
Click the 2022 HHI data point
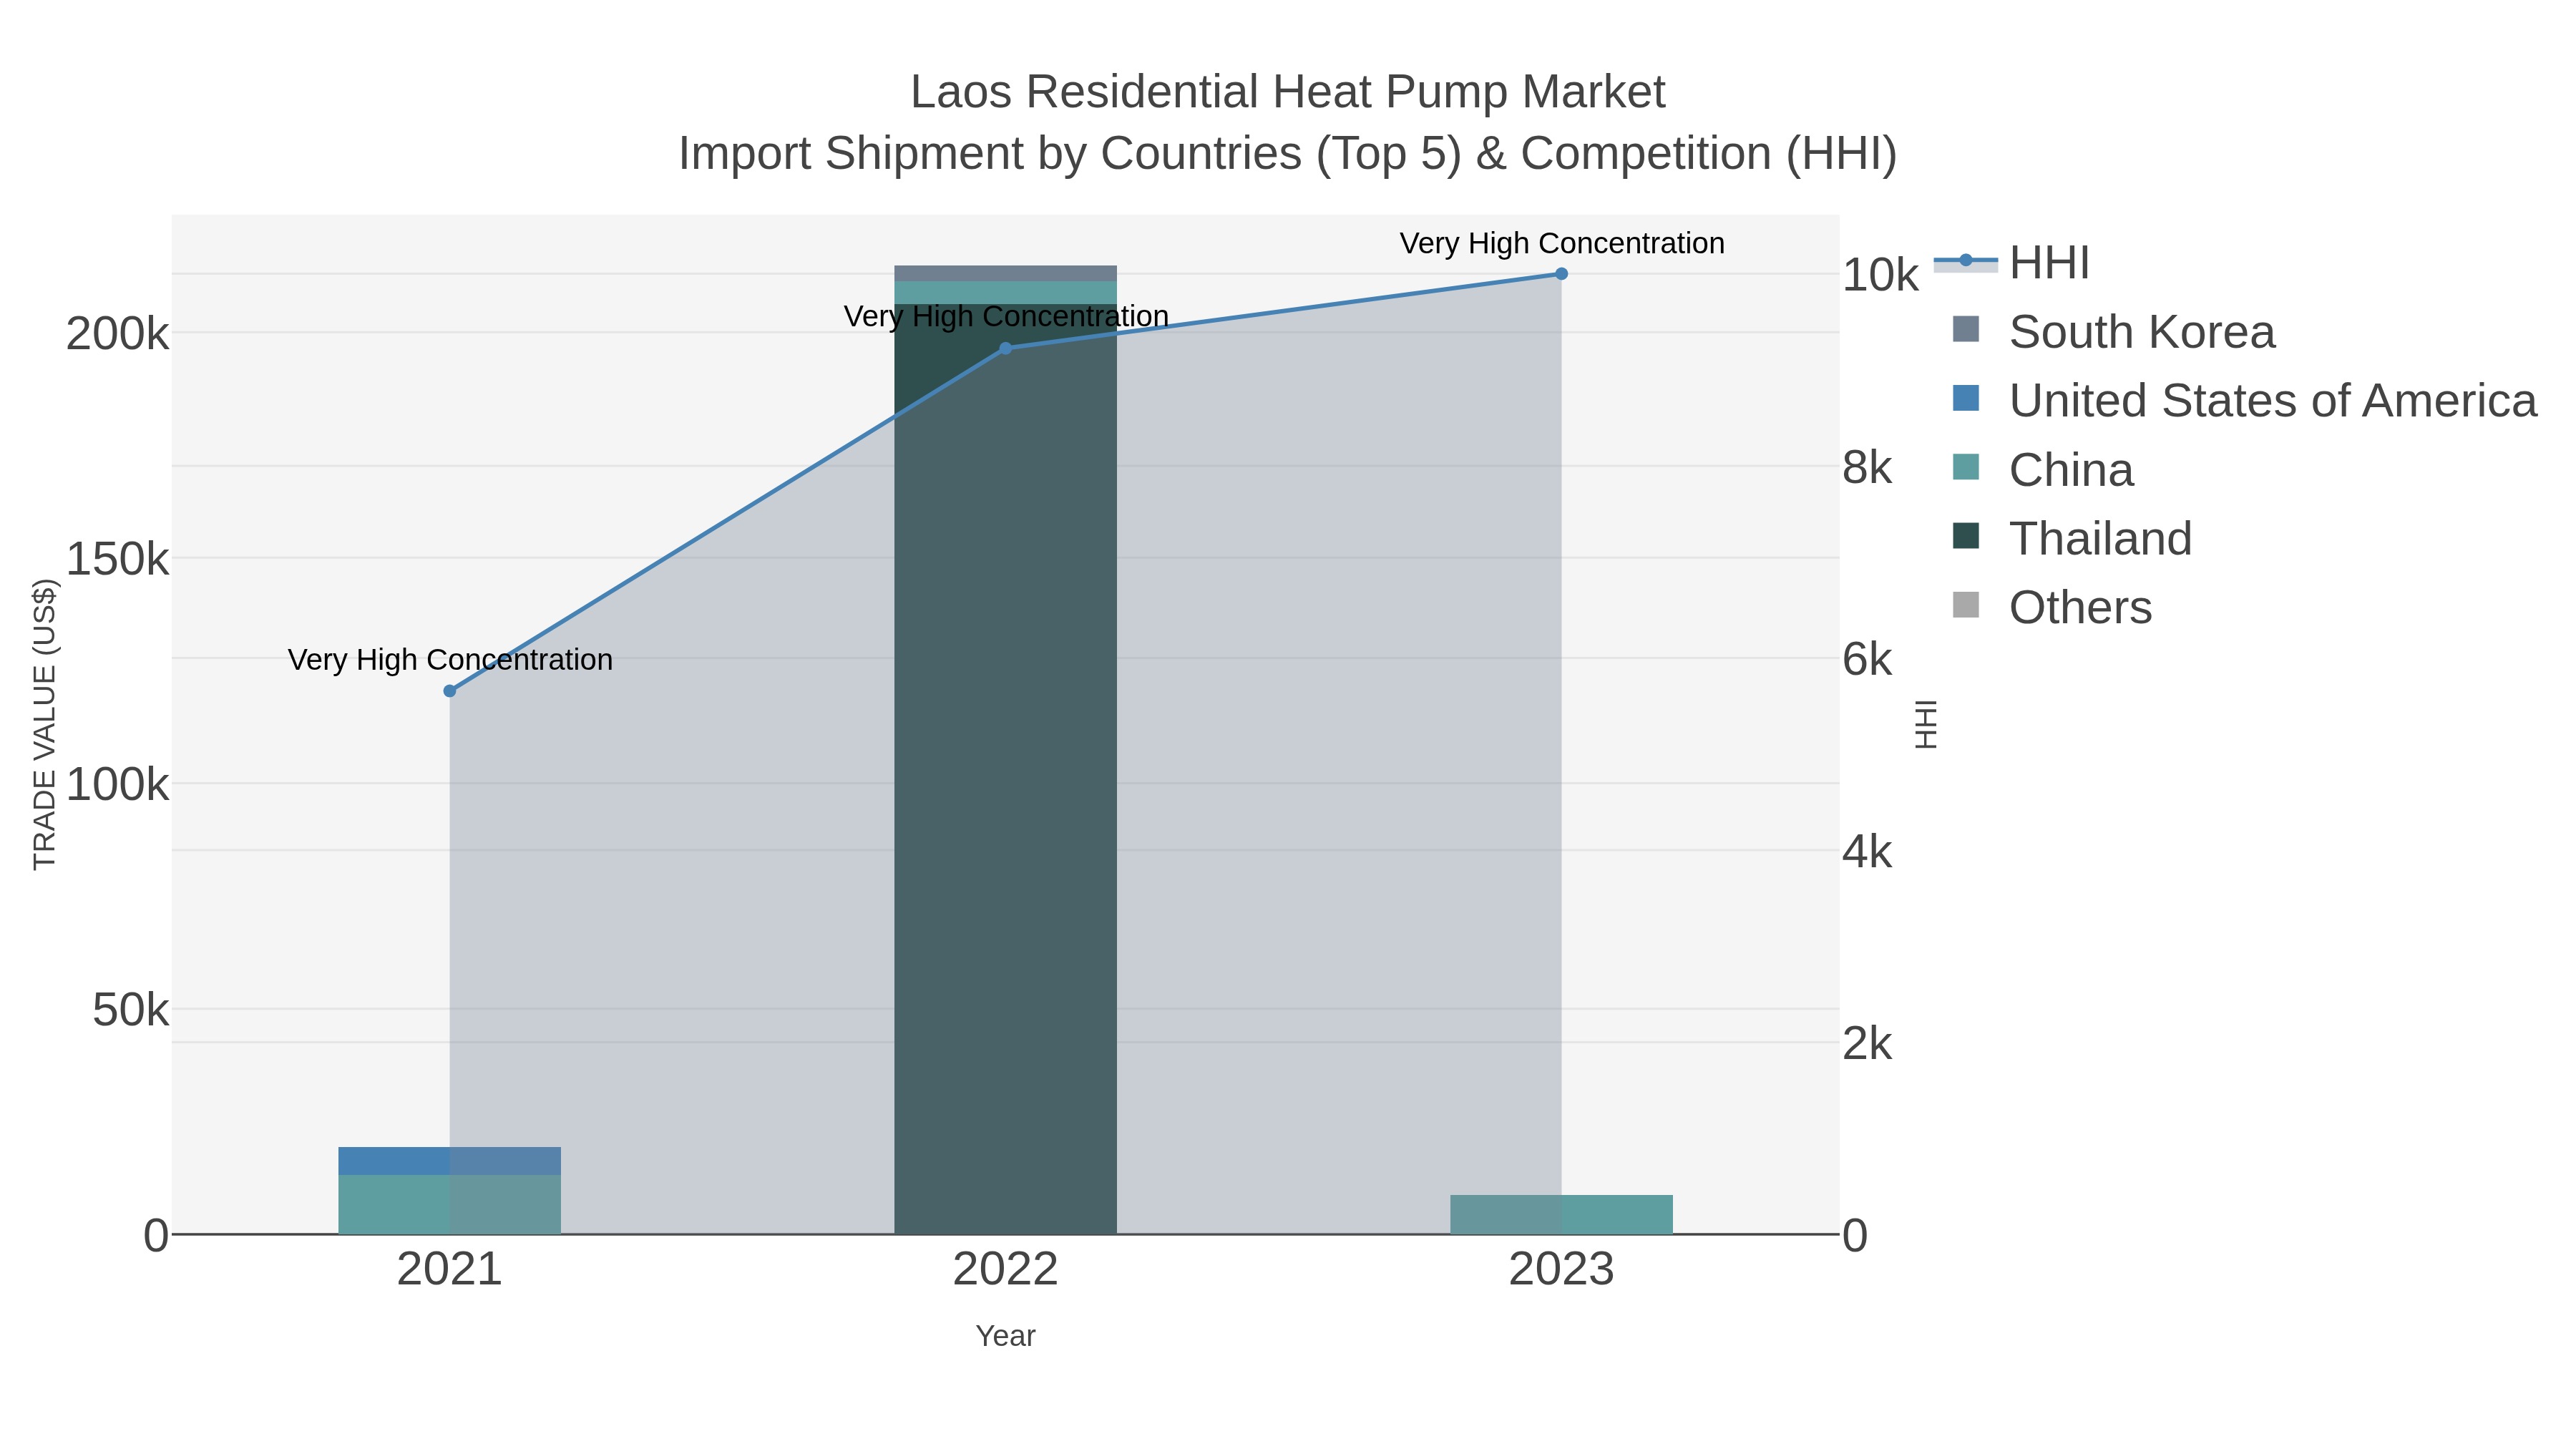(1006, 348)
